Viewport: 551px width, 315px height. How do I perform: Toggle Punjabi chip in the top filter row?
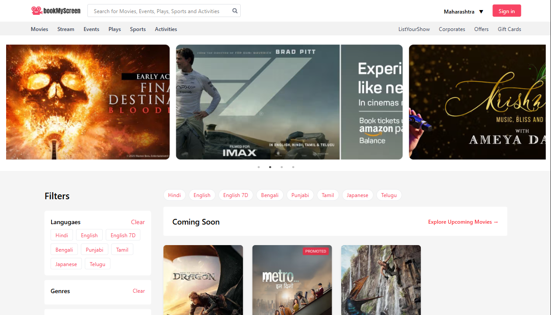[x=300, y=195]
